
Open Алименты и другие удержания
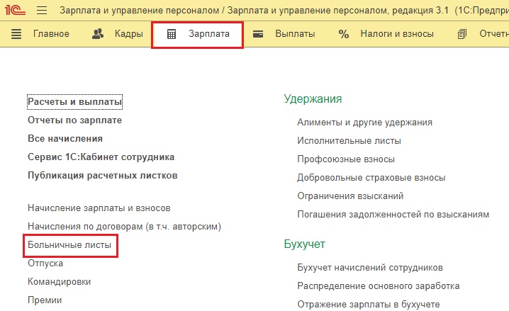coord(364,123)
